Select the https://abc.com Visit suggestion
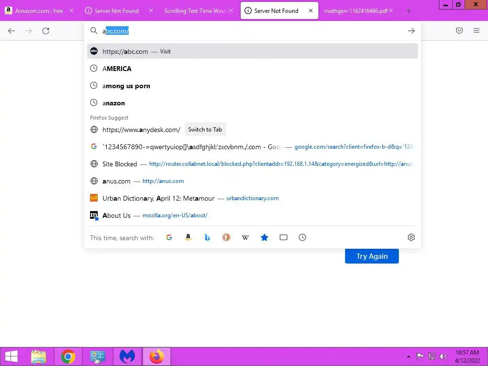Image resolution: width=488 pixels, height=366 pixels. point(253,51)
